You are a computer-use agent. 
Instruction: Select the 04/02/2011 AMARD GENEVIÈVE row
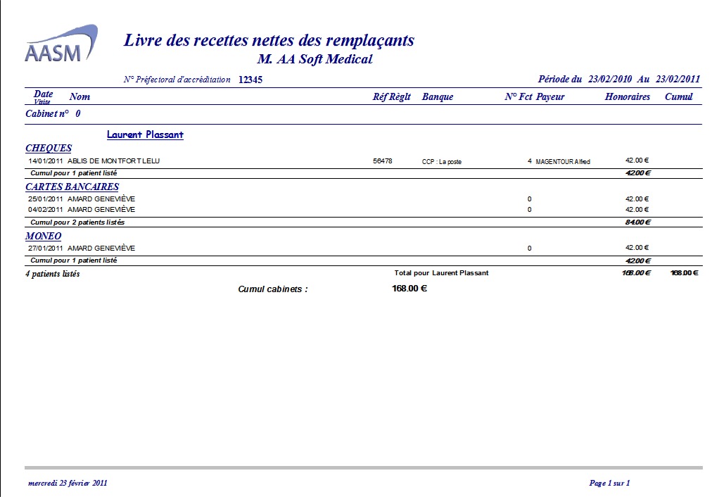tap(338, 210)
